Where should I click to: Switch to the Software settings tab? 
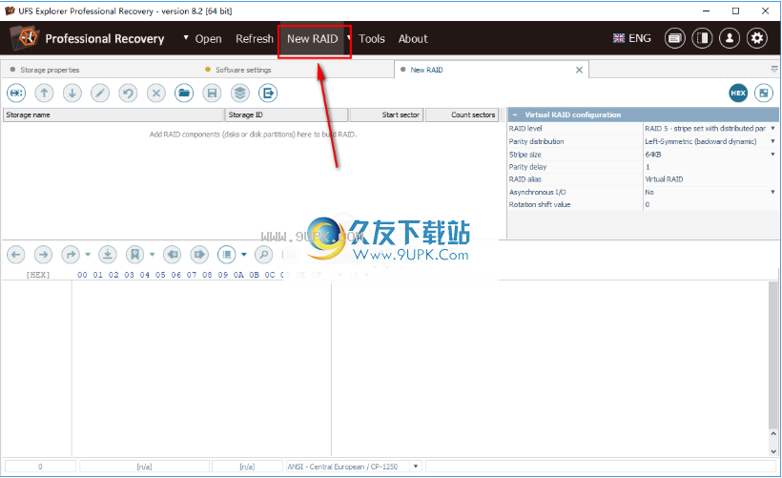(x=243, y=70)
